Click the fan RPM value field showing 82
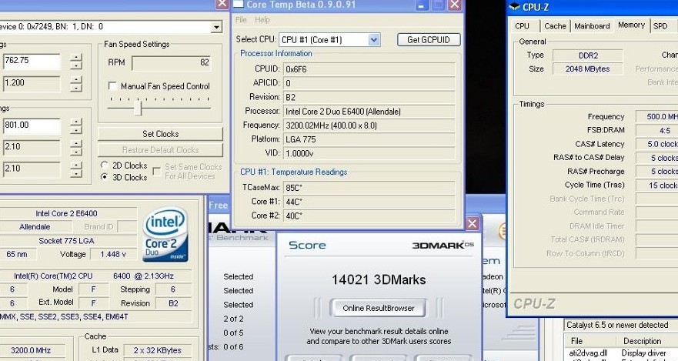 (x=172, y=62)
